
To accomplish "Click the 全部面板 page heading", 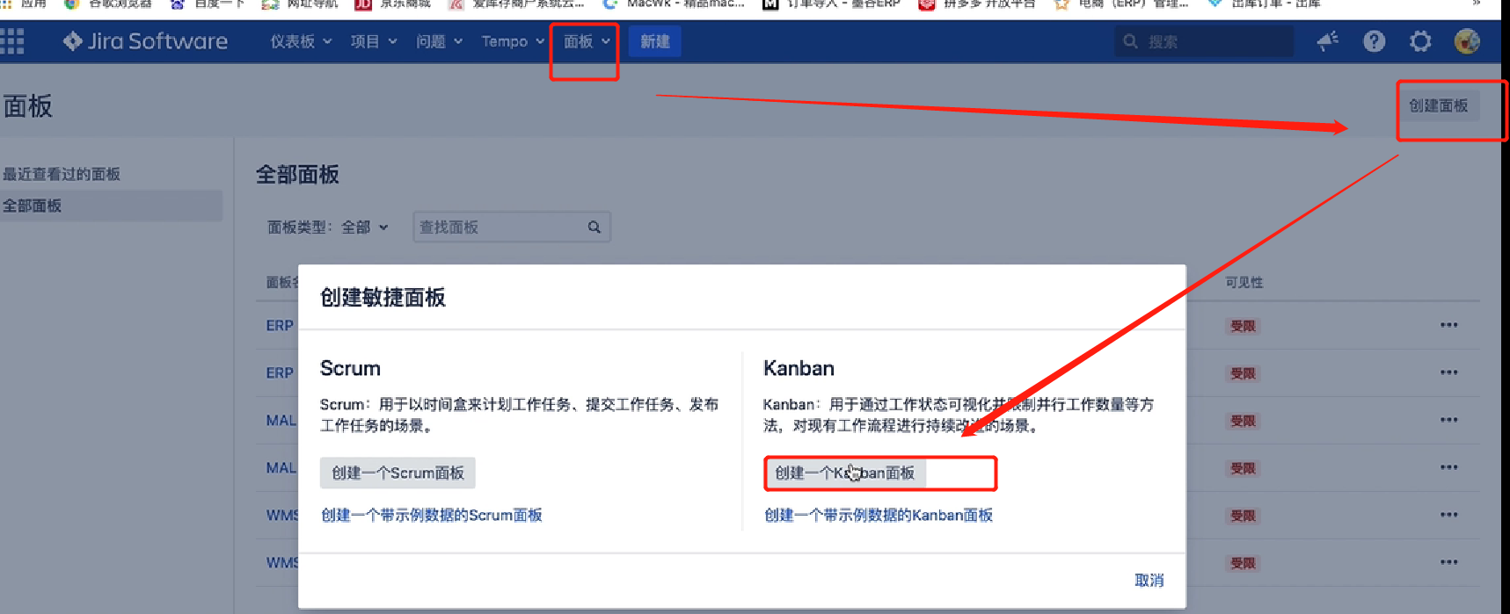I will pyautogui.click(x=297, y=175).
